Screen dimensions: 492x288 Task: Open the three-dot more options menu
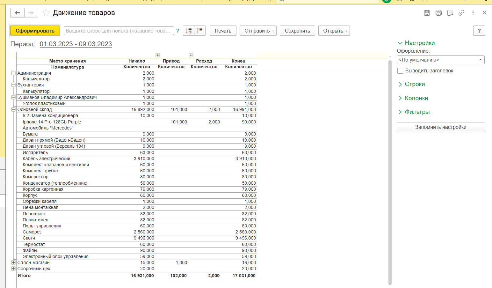coord(473,13)
